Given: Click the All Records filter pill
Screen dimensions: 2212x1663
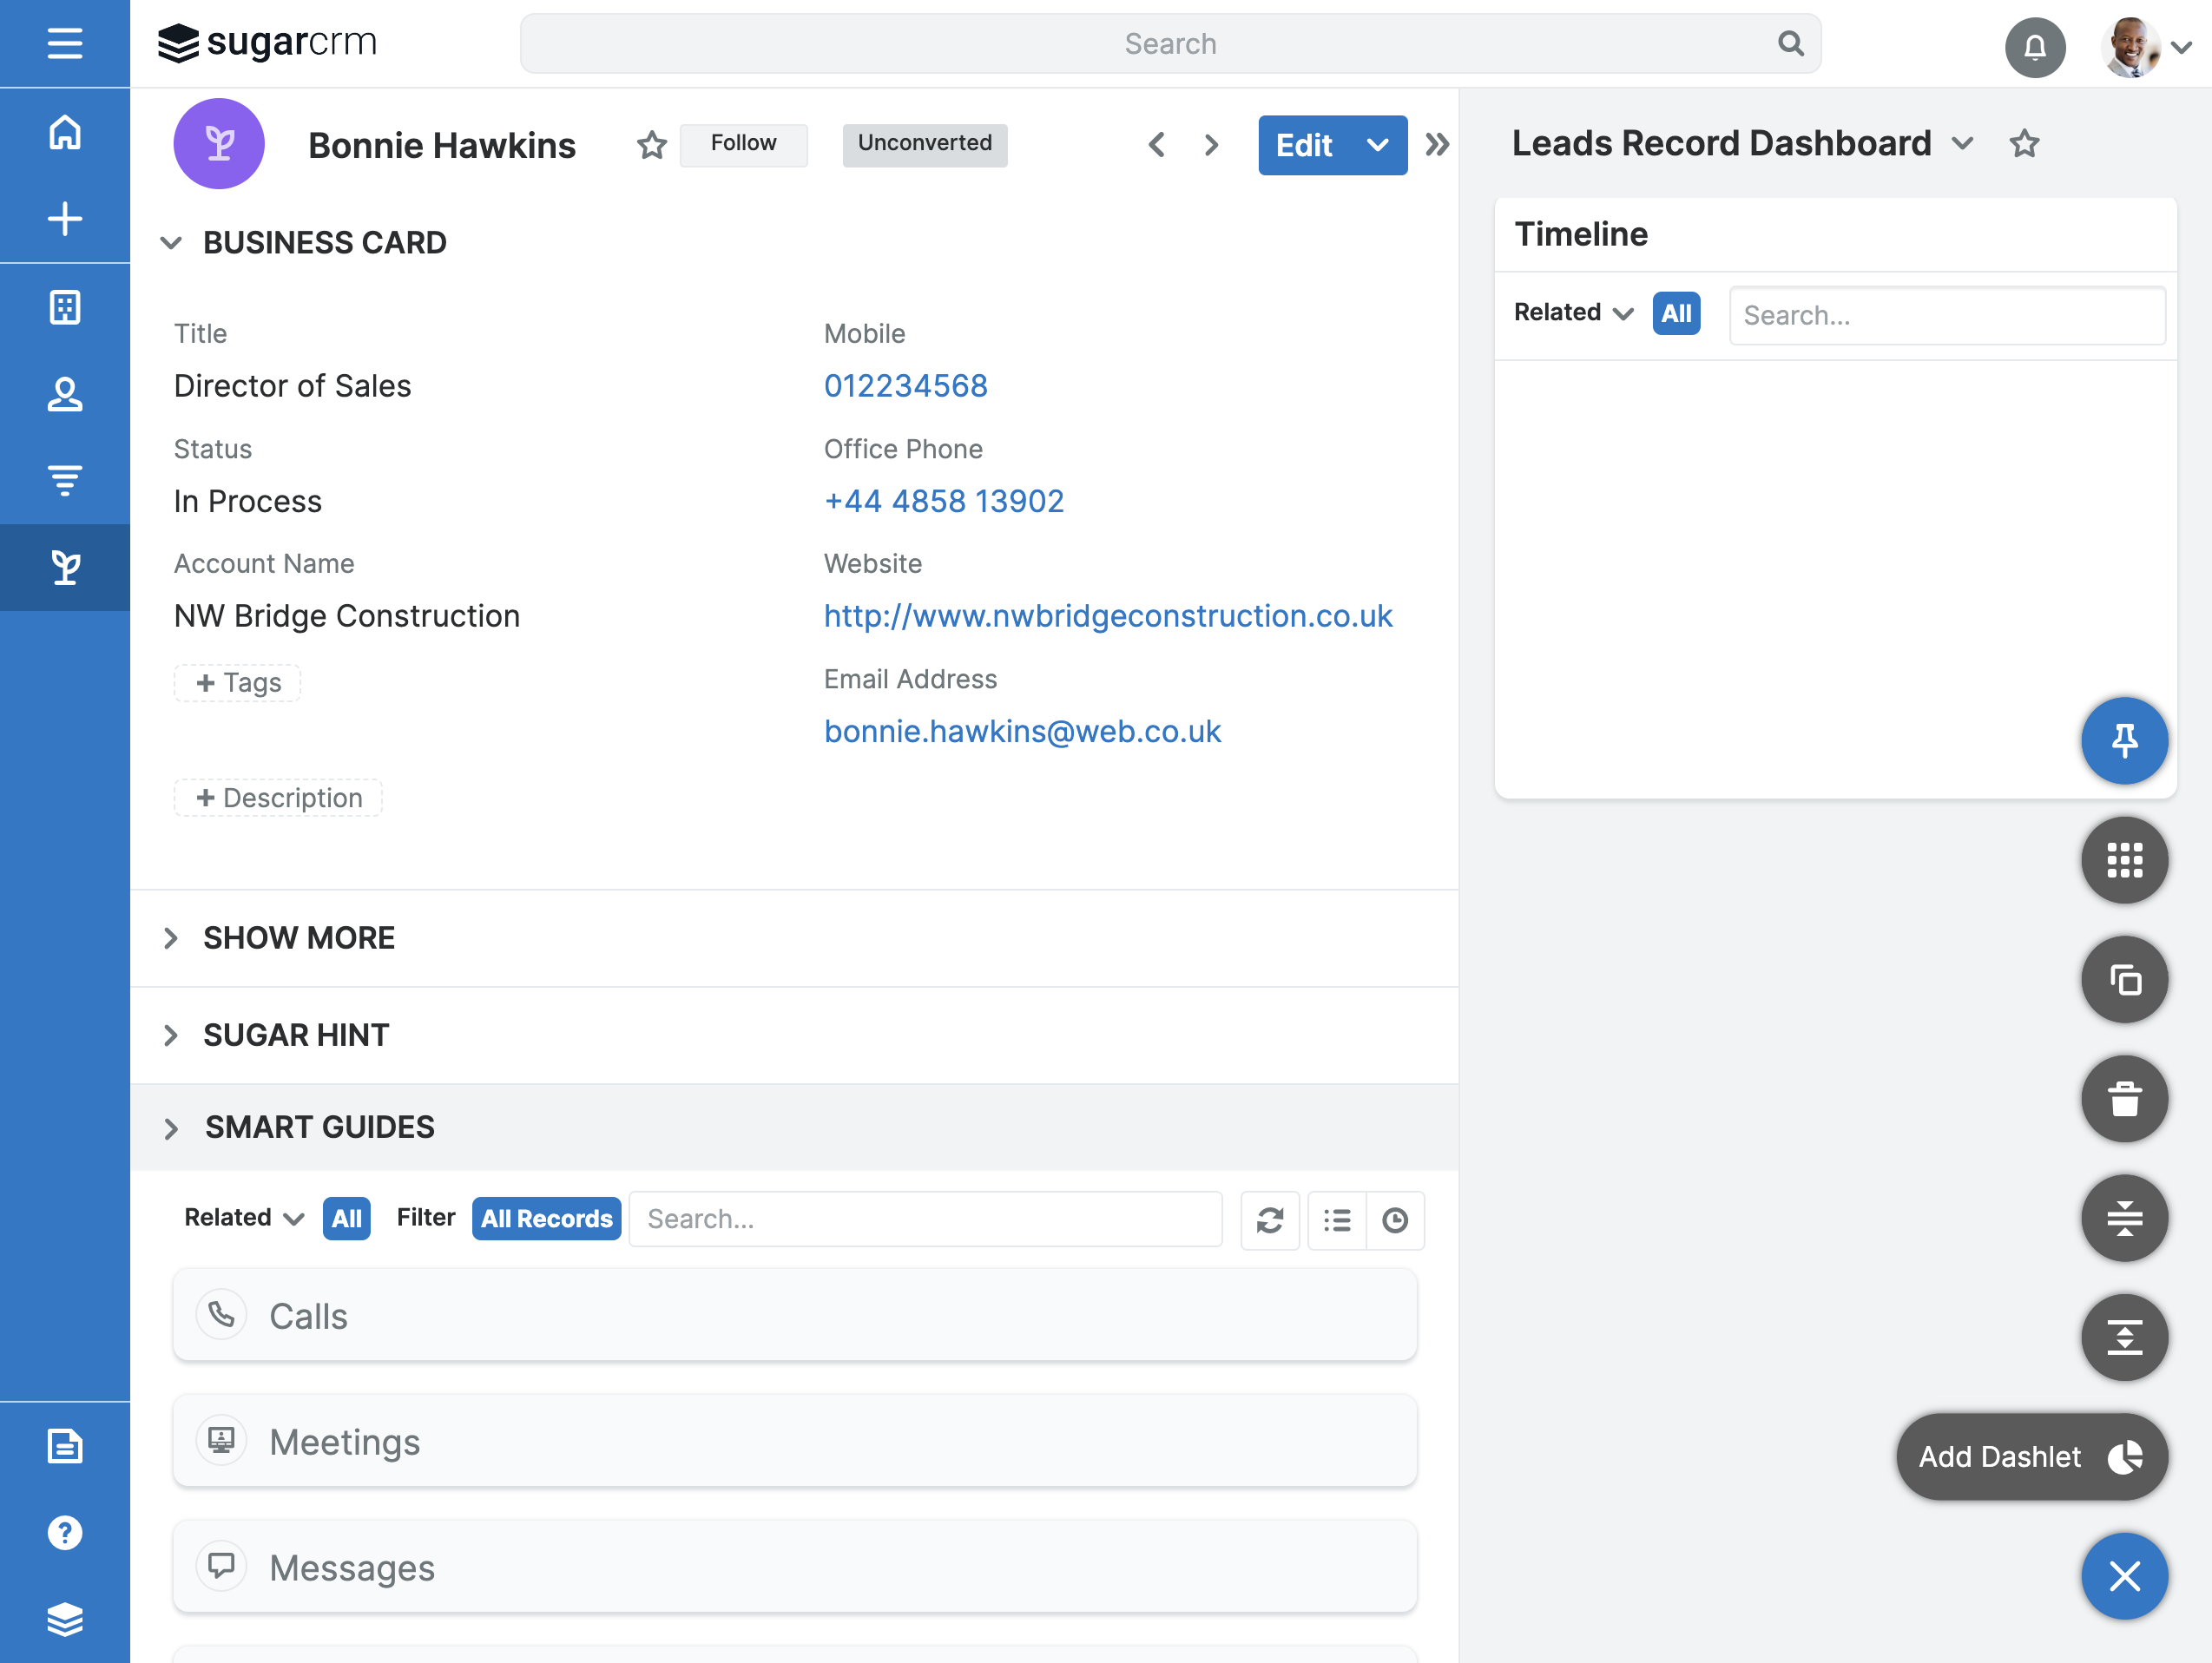Looking at the screenshot, I should click(546, 1219).
